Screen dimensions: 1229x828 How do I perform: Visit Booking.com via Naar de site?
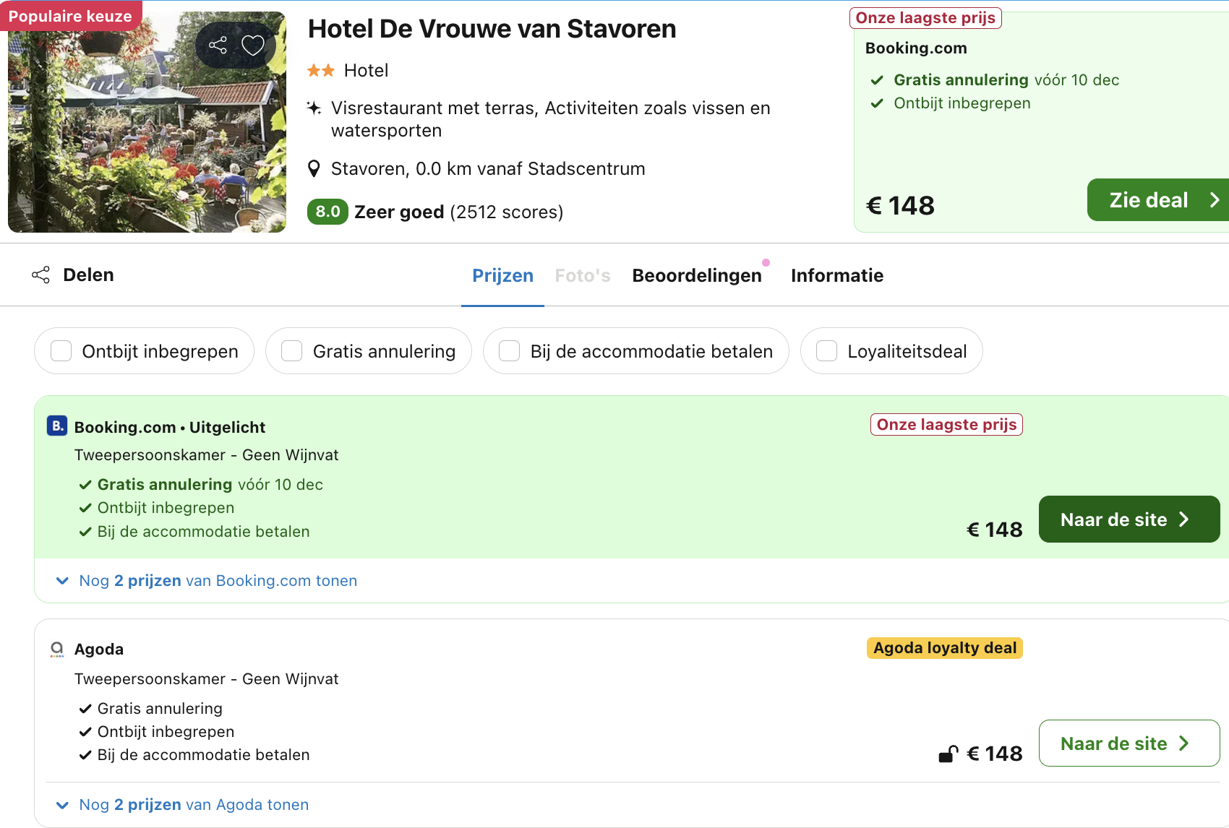coord(1129,519)
